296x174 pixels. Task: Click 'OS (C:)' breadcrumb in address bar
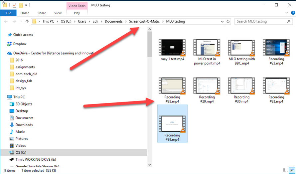click(66, 21)
